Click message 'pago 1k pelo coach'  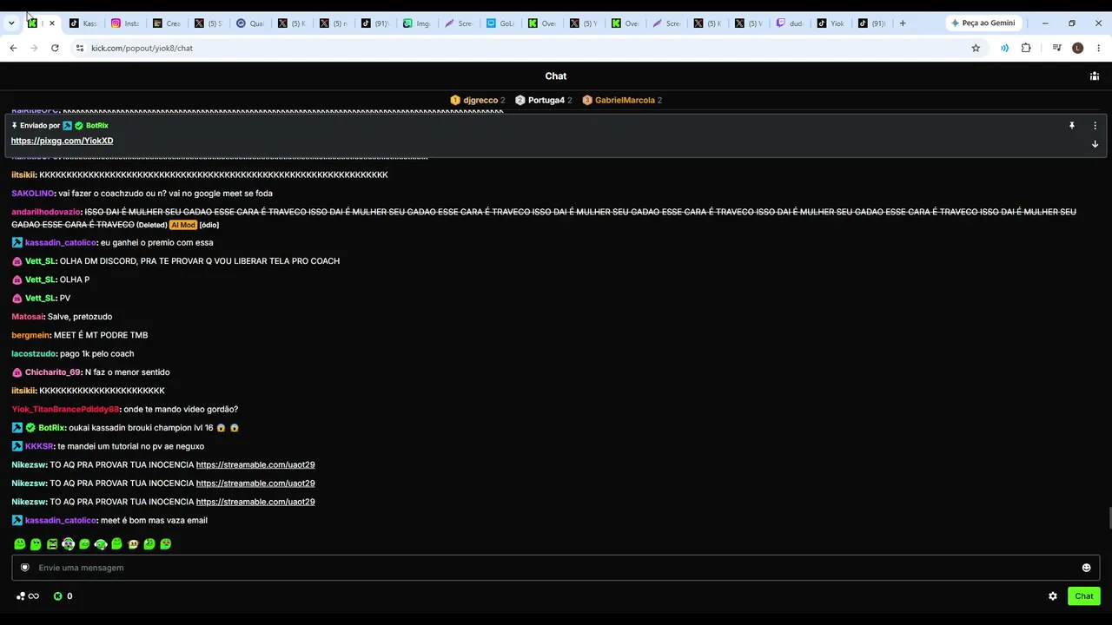coord(96,354)
